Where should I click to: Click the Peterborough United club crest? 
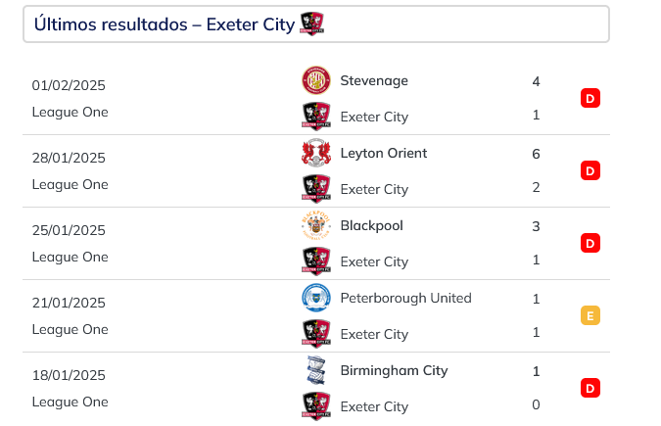[316, 298]
